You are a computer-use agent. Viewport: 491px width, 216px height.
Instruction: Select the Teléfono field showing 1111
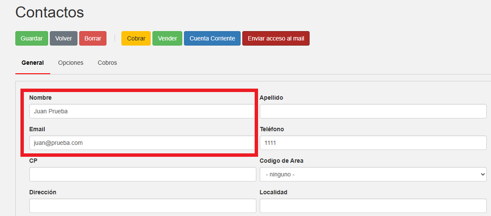(x=373, y=143)
